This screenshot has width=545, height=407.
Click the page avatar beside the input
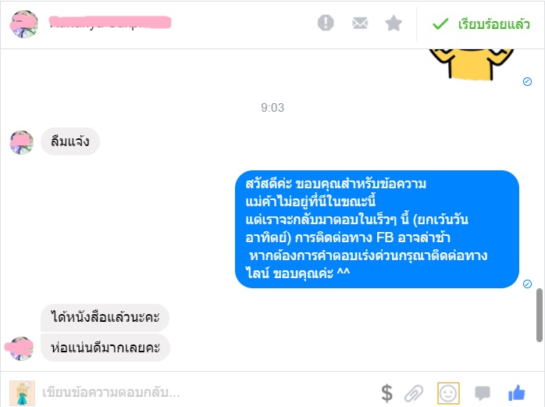click(22, 393)
